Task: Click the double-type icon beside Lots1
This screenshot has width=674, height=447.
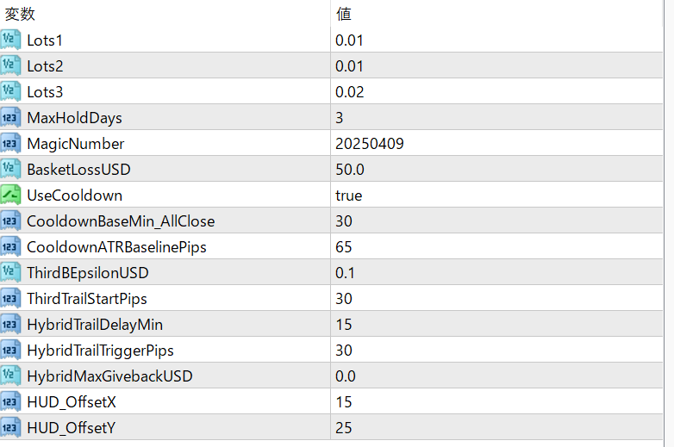Action: pyautogui.click(x=10, y=40)
